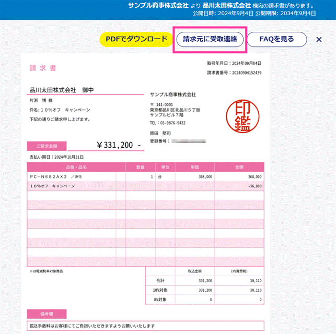Click the ご請求金額 pink label
The image size is (336, 334).
pos(47,146)
